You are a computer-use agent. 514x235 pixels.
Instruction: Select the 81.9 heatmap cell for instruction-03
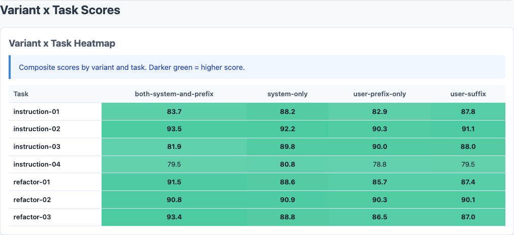[x=174, y=147]
